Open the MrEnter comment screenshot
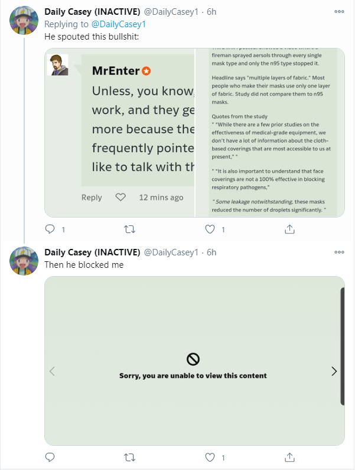Screen dimensions: 355x470 click(x=120, y=132)
